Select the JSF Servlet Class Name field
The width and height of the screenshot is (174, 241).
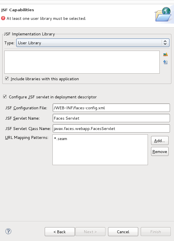111,129
